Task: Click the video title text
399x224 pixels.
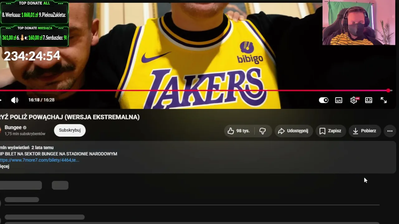Action: (x=70, y=117)
